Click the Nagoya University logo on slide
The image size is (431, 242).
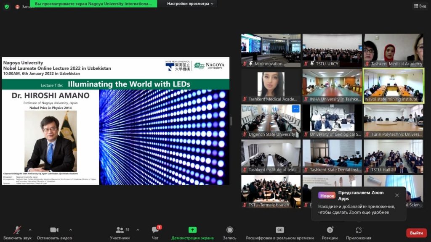[209, 66]
